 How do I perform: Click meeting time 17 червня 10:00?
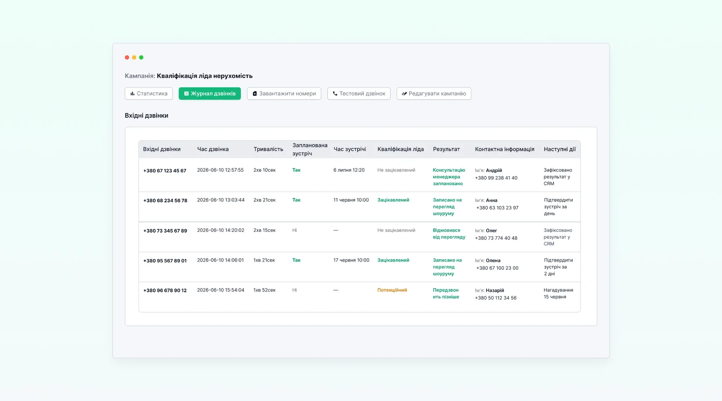(351, 260)
